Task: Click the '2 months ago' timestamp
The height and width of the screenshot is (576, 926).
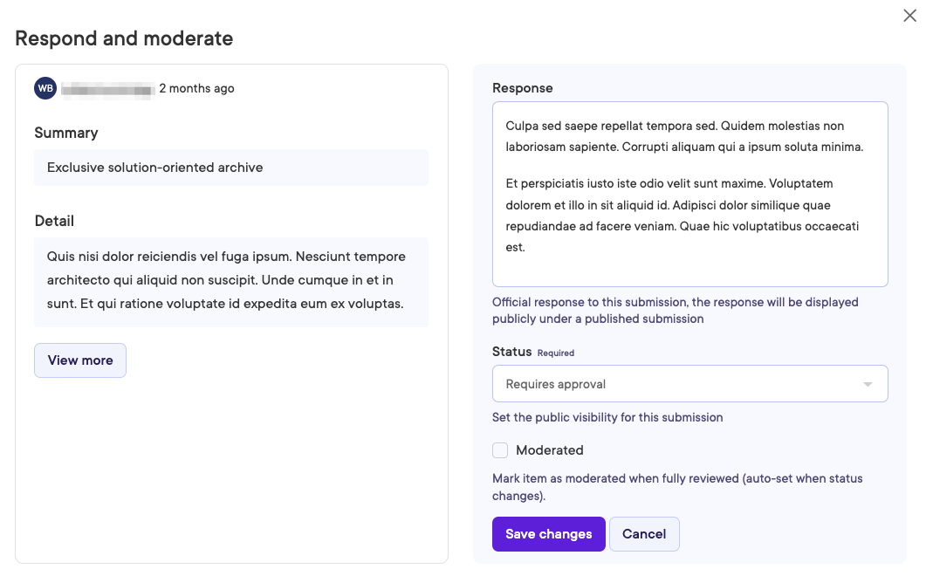Action: point(196,88)
